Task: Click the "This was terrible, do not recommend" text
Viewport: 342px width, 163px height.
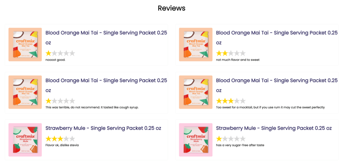Action: pos(92,107)
